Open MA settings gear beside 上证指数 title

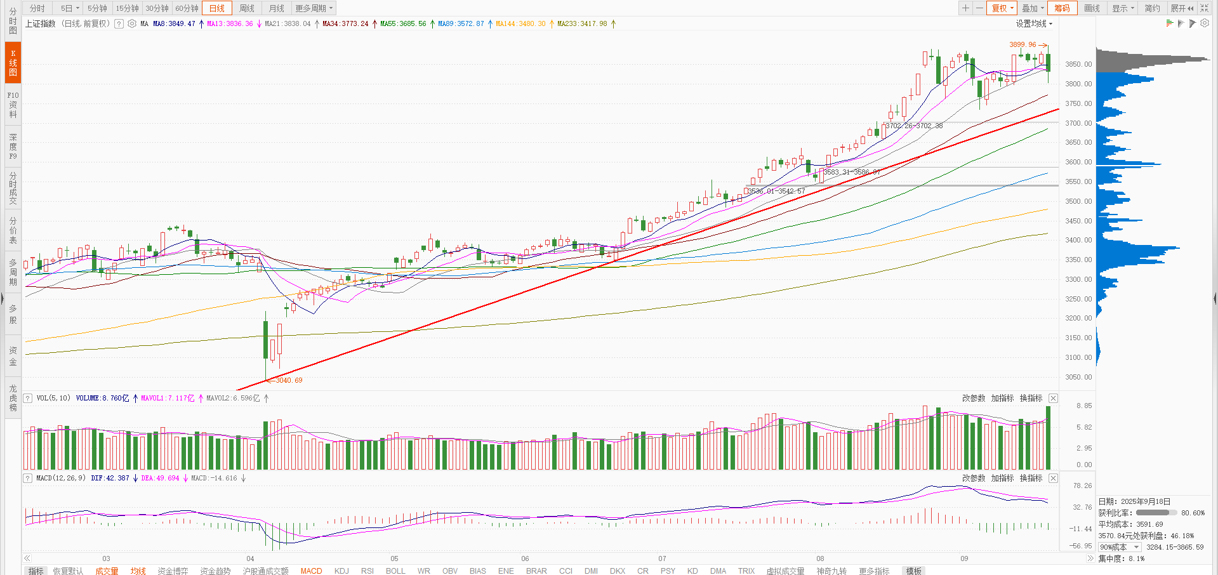coord(131,23)
